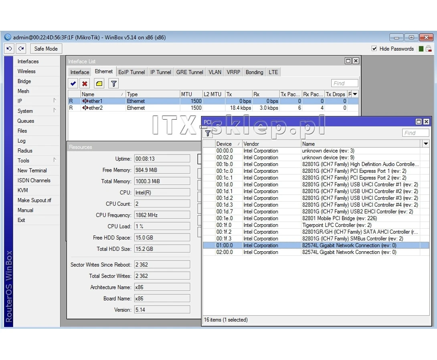Image resolution: width=437 pixels, height=360 pixels.
Task: Open Wireless from the sidebar menu
Action: [x=36, y=72]
